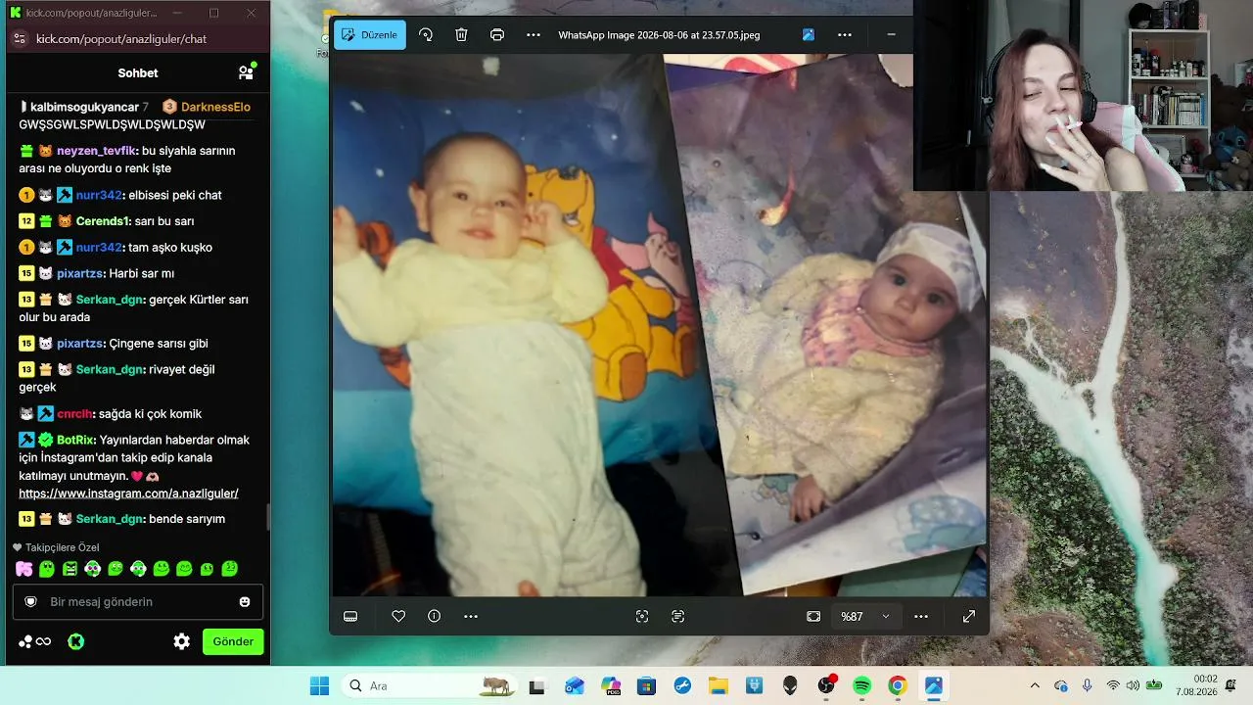
Task: Open the Instagram link in BotRix message
Action: 128,493
